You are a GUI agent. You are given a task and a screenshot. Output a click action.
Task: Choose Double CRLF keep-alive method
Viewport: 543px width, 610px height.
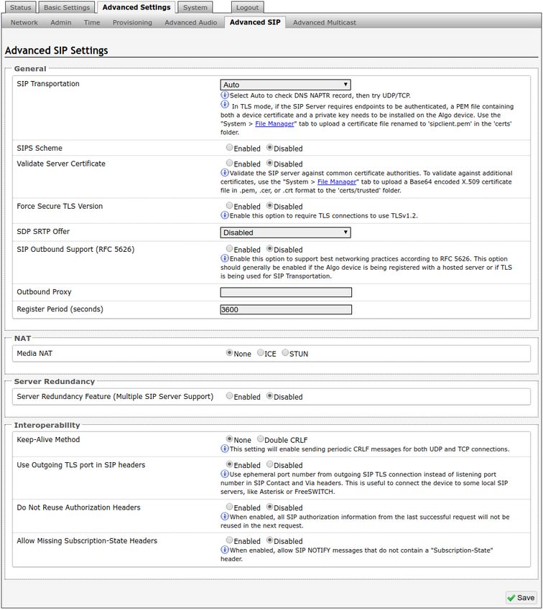click(261, 438)
